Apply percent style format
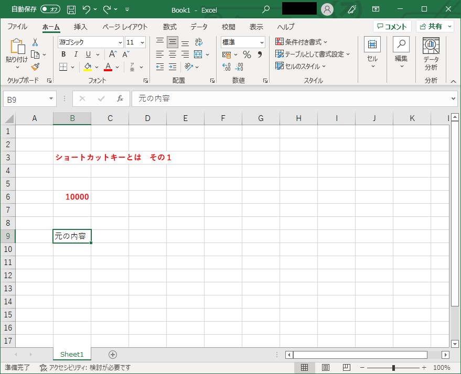Image resolution: width=461 pixels, height=374 pixels. (247, 54)
